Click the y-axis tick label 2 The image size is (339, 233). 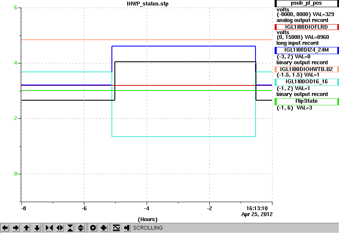16,118
